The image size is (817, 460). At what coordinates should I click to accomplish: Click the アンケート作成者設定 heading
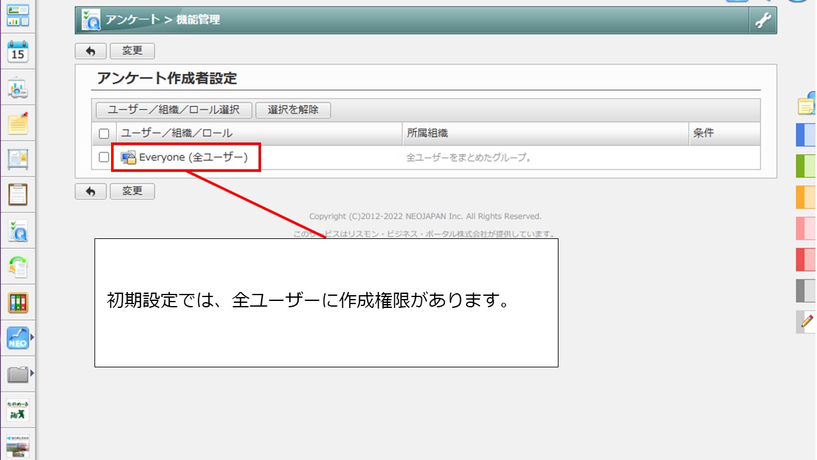167,79
